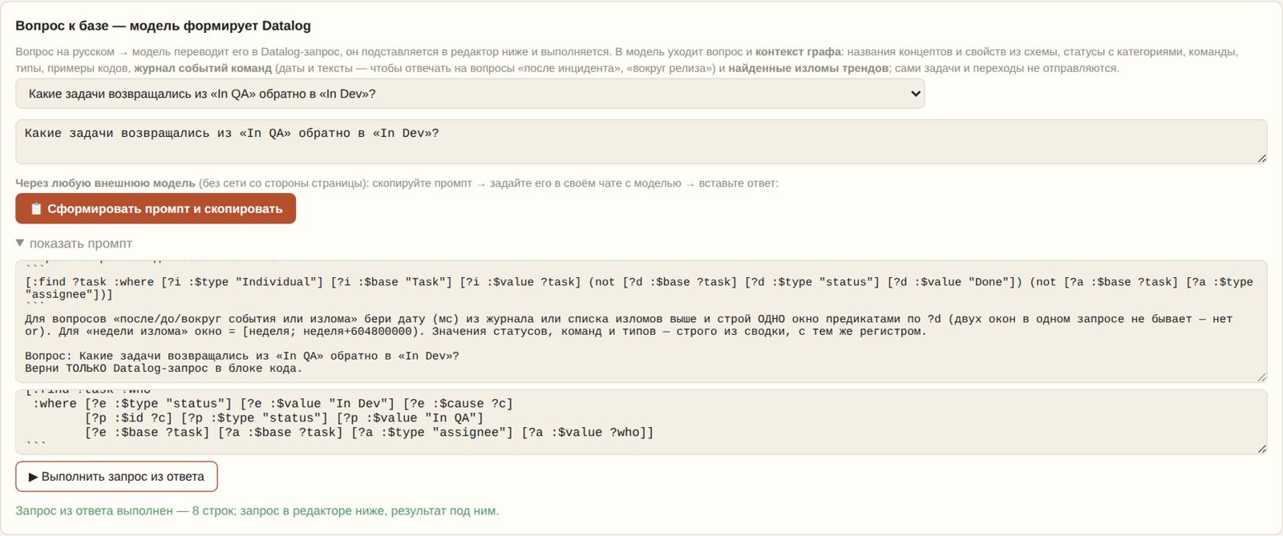The height and width of the screenshot is (536, 1283).
Task: Click the green status "Запрос из ответа выполнен"
Action: pos(257,510)
